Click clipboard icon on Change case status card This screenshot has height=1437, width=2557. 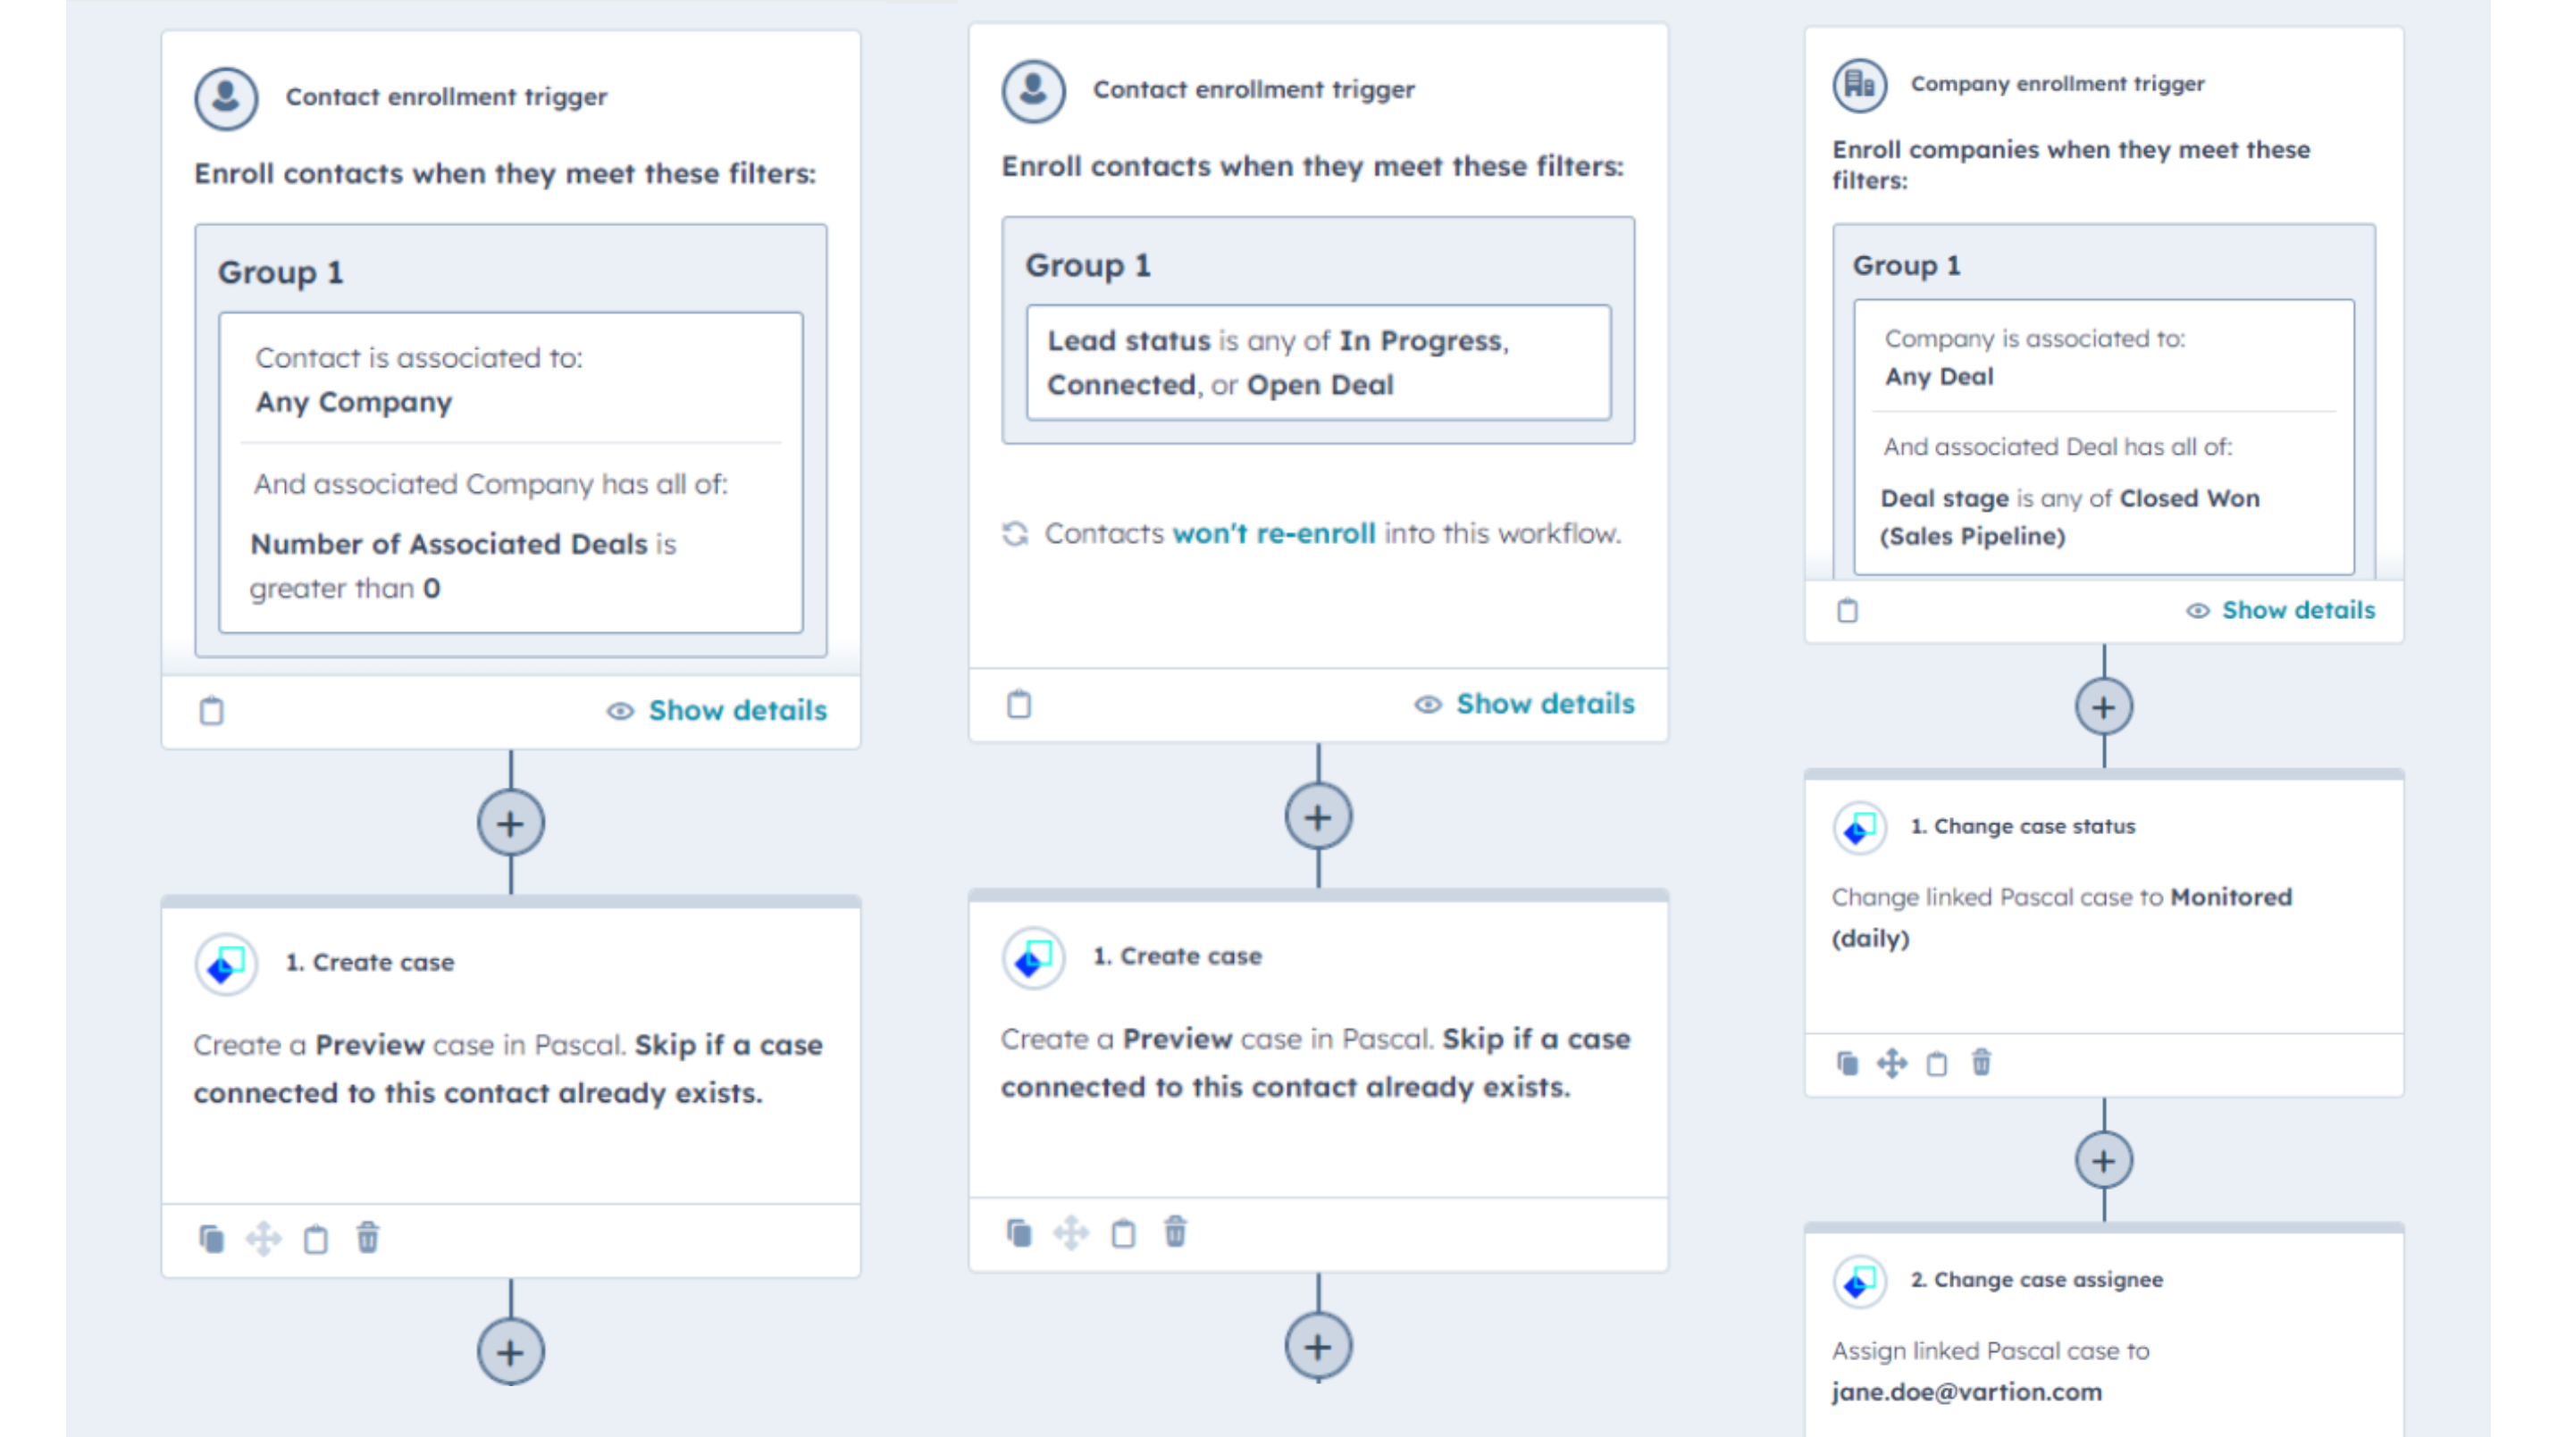pos(1937,1064)
